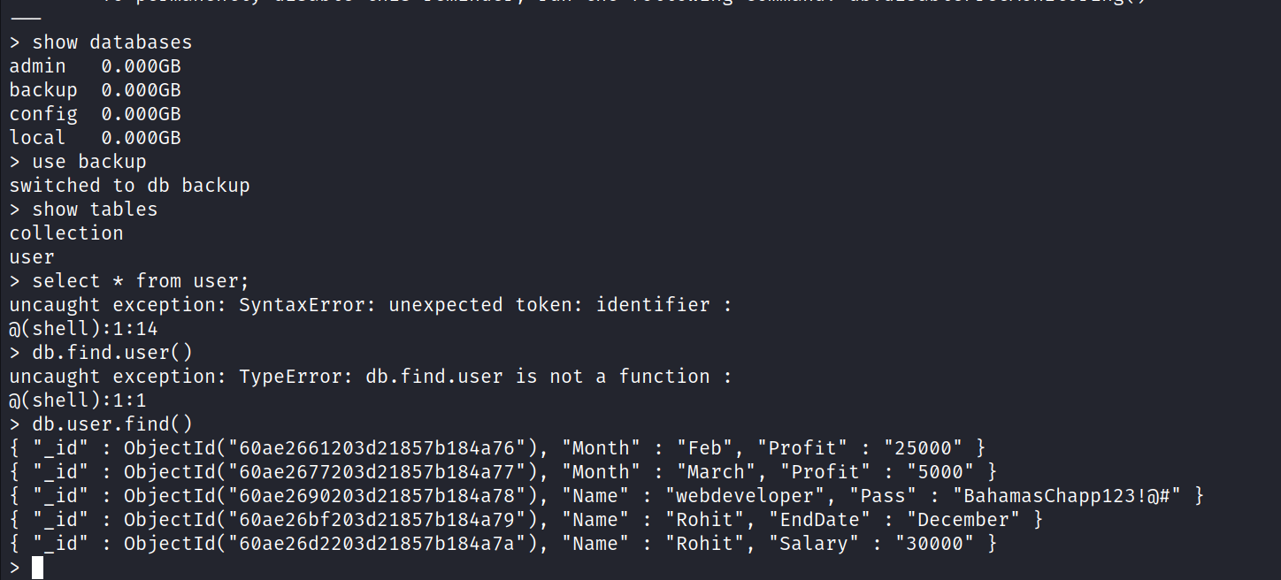Click the "collection" table name
Viewport: 1281px width, 580px height.
click(66, 233)
